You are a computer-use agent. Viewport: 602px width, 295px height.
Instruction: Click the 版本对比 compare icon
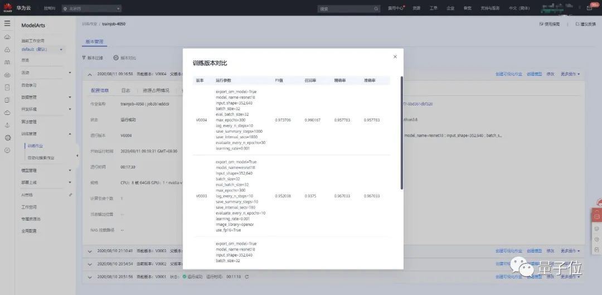(116, 58)
